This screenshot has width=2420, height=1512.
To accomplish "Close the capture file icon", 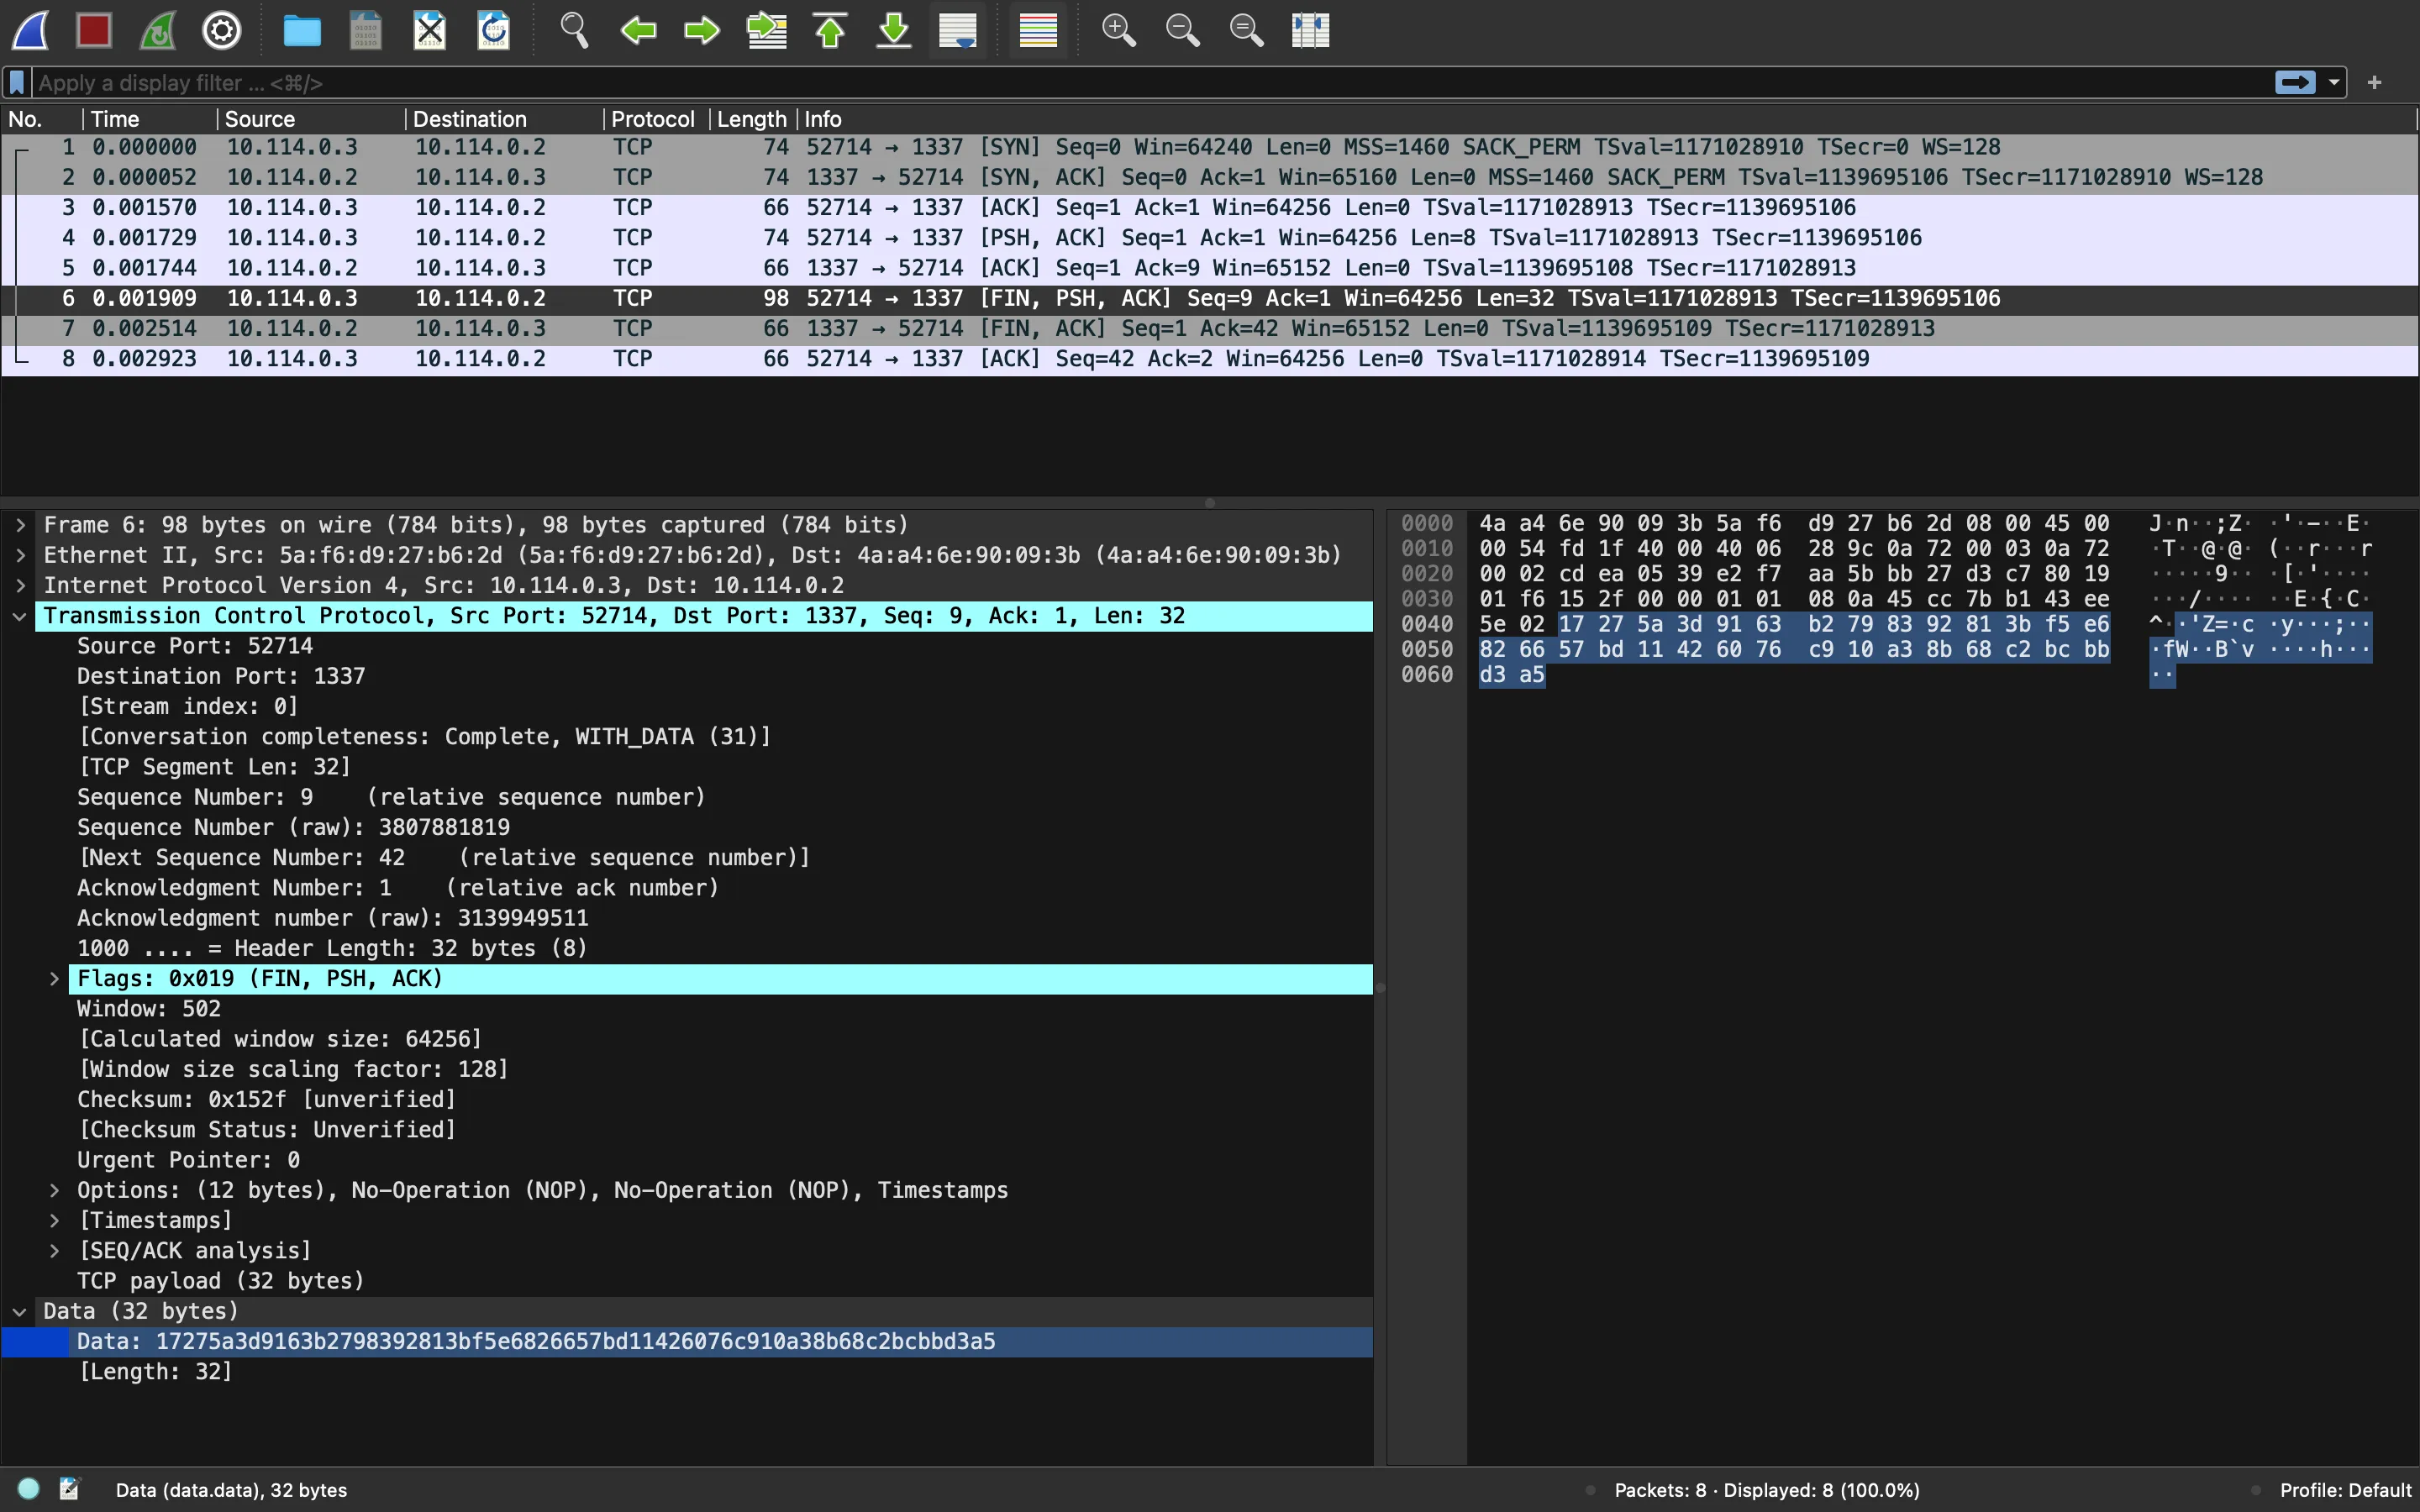I will coord(430,30).
